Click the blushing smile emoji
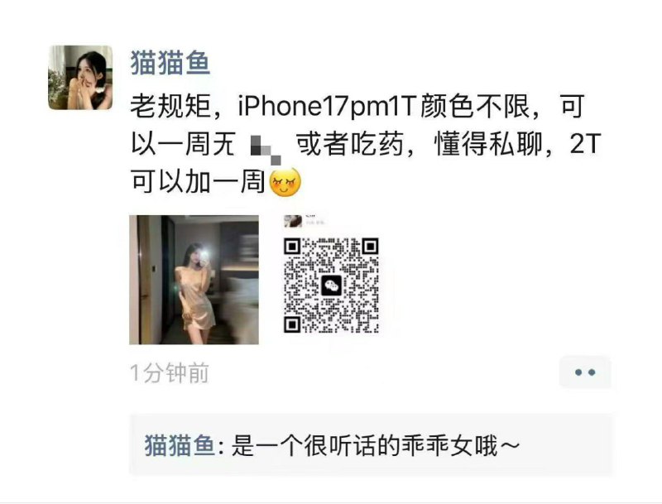Screen dimensions: 662x504 point(285,182)
